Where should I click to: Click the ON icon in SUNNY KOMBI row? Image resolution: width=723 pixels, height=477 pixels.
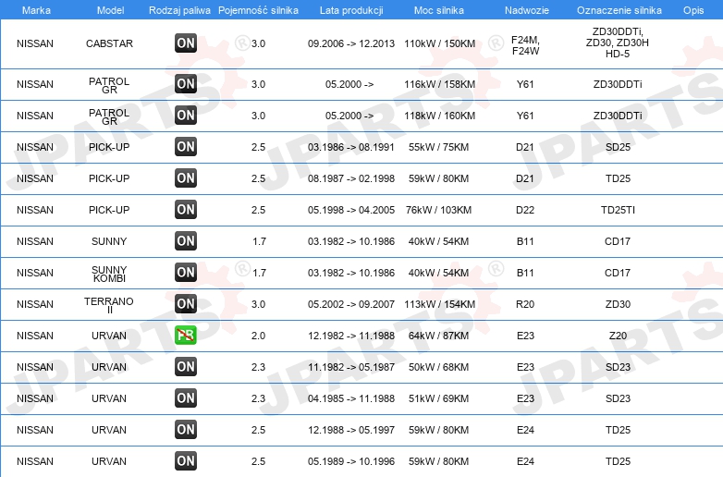tap(186, 273)
